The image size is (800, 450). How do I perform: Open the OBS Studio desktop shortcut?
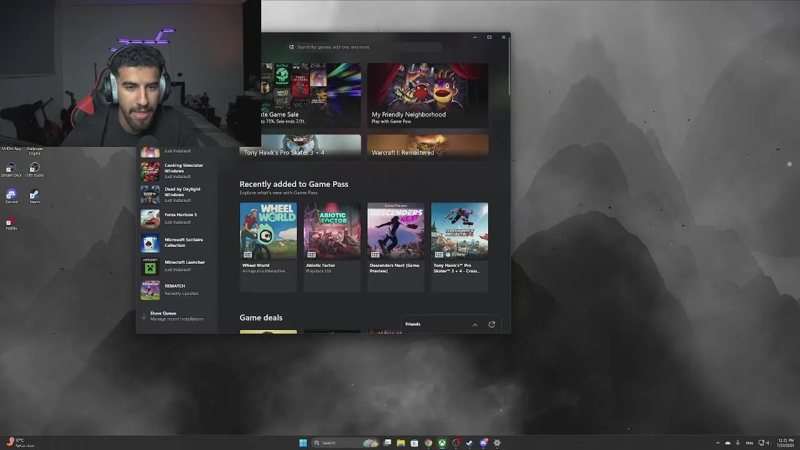coord(34,169)
